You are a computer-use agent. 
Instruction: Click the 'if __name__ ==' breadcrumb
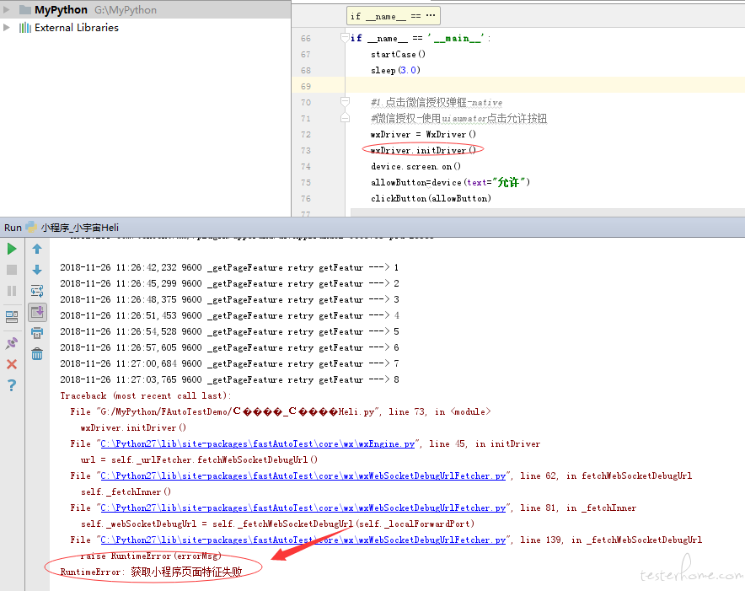[394, 16]
